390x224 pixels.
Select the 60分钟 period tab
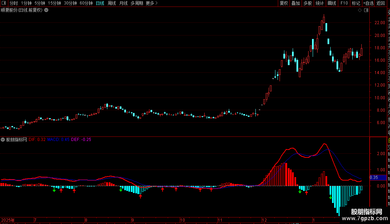tap(86, 3)
